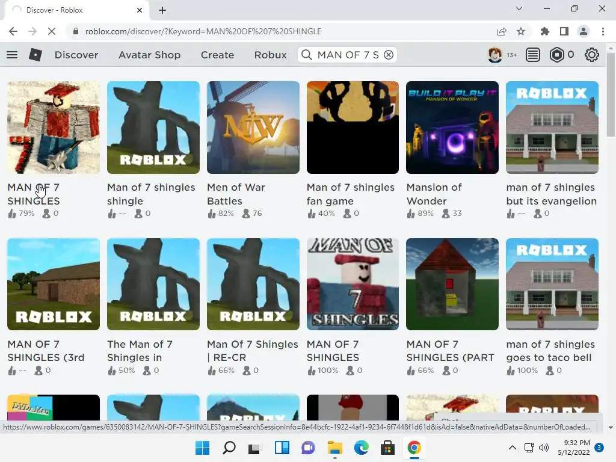Open MAN OF 7 SHINGLES (PART thumbnail
Viewport: 616px width, 462px height.
452,284
